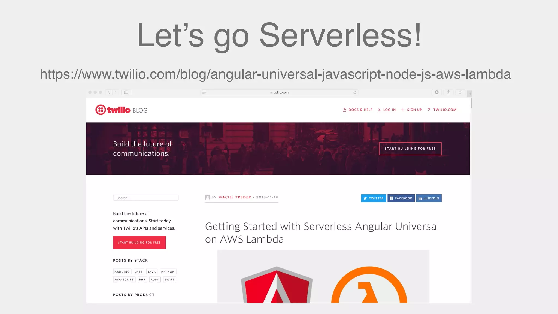Click the Safari forward navigation arrow
The width and height of the screenshot is (558, 314).
coord(116,92)
